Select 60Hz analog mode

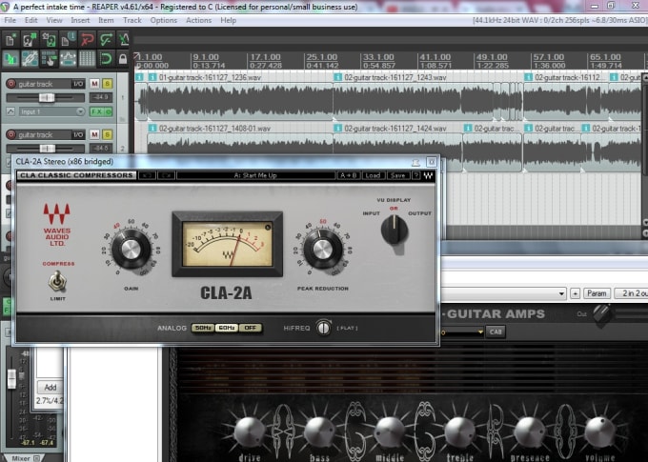coord(227,328)
